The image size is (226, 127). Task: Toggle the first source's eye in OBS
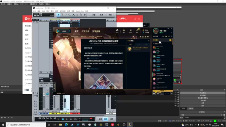[175, 93]
